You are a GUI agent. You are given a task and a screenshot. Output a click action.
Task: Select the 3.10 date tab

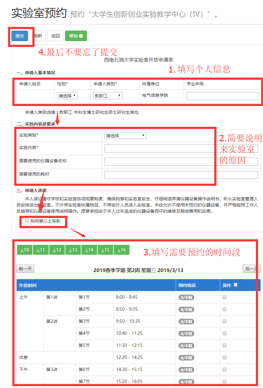[25, 250]
